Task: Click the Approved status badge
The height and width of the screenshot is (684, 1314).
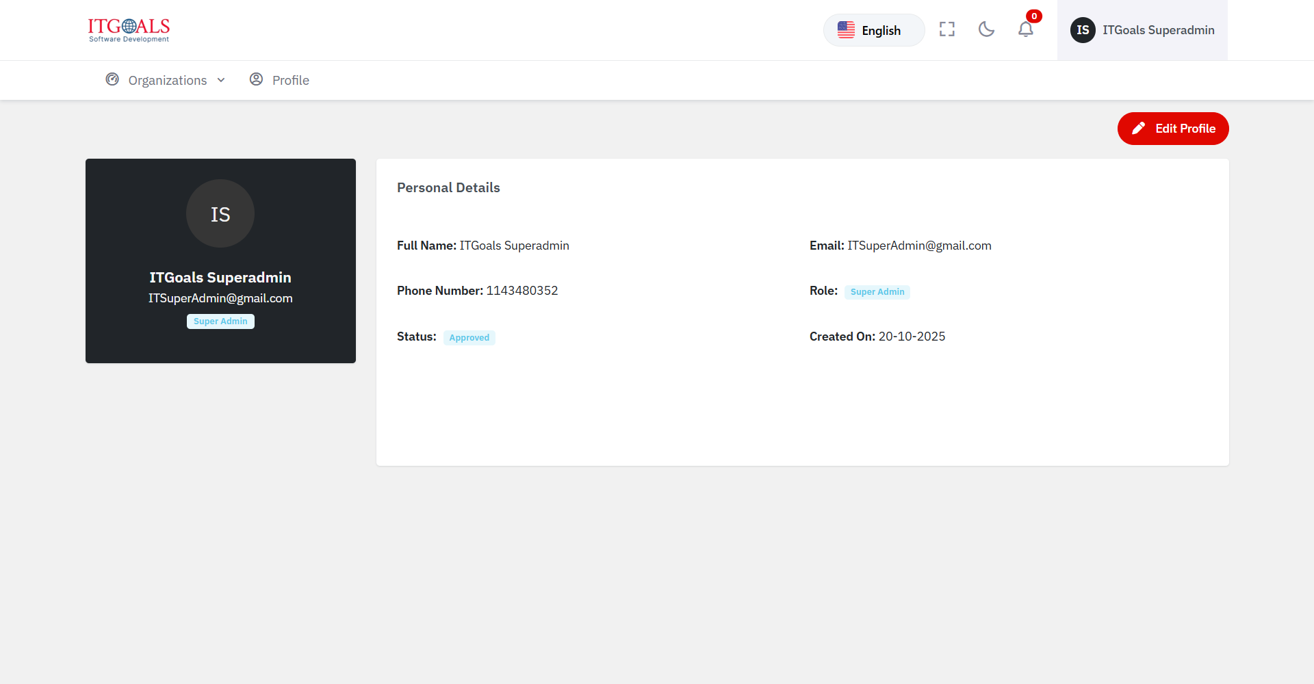Action: [469, 338]
